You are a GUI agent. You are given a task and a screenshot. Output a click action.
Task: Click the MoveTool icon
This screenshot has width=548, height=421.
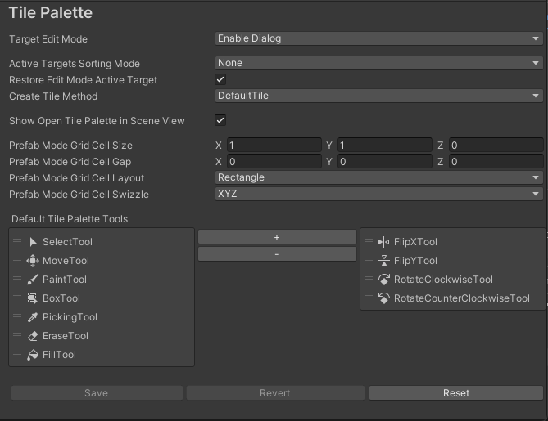(x=33, y=261)
